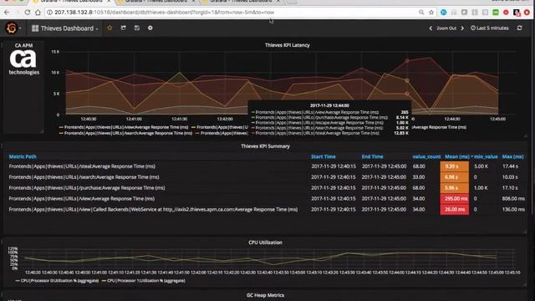Go back with browser back arrow
This screenshot has height=301, width=535.
(x=7, y=13)
